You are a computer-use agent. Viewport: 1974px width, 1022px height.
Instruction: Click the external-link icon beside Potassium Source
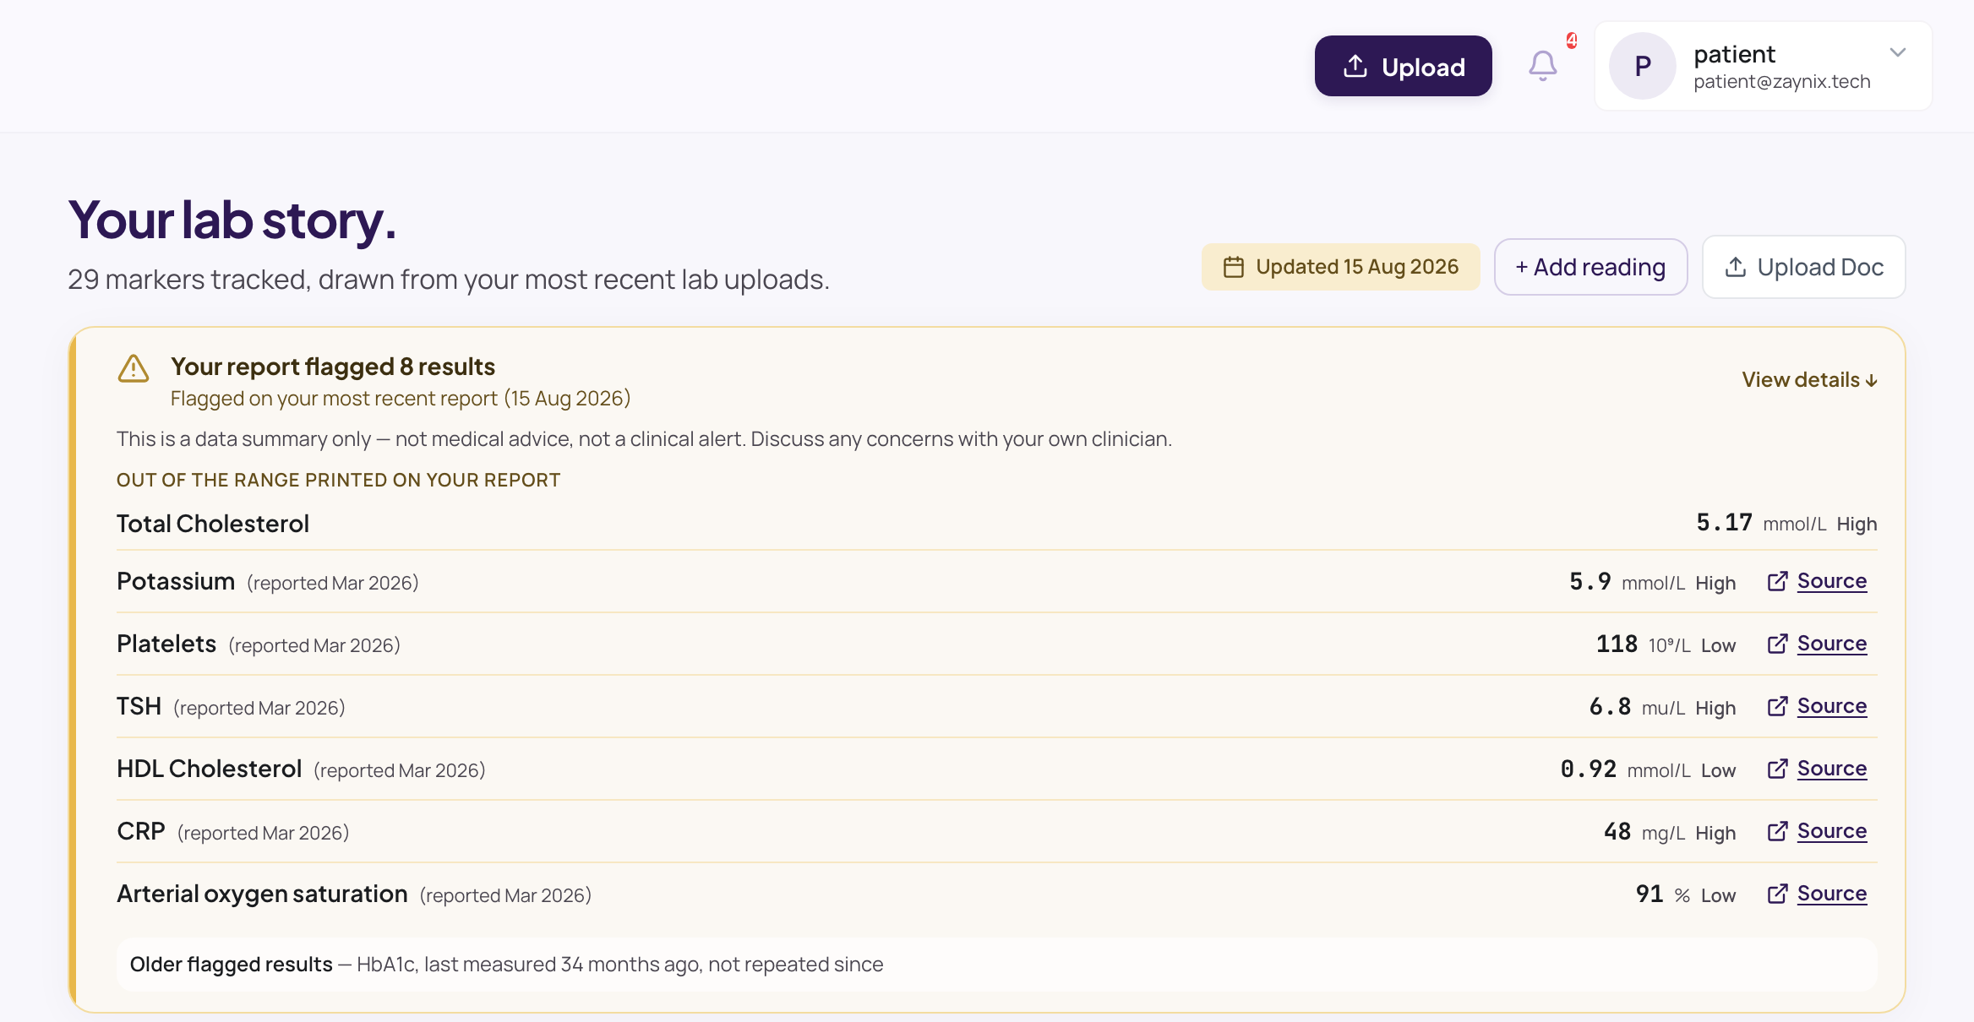1778,581
